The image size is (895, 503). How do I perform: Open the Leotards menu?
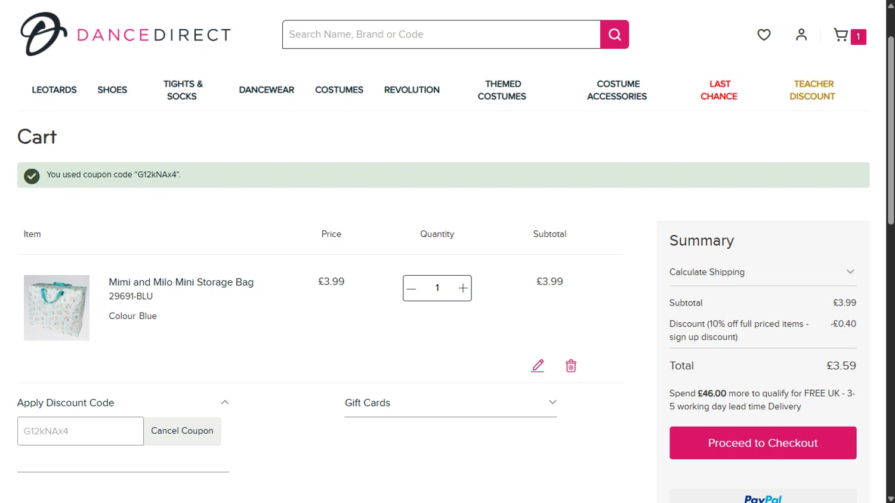(x=54, y=90)
